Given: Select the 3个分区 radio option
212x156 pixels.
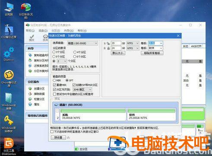Looking at the screenshot, I should [54, 52].
